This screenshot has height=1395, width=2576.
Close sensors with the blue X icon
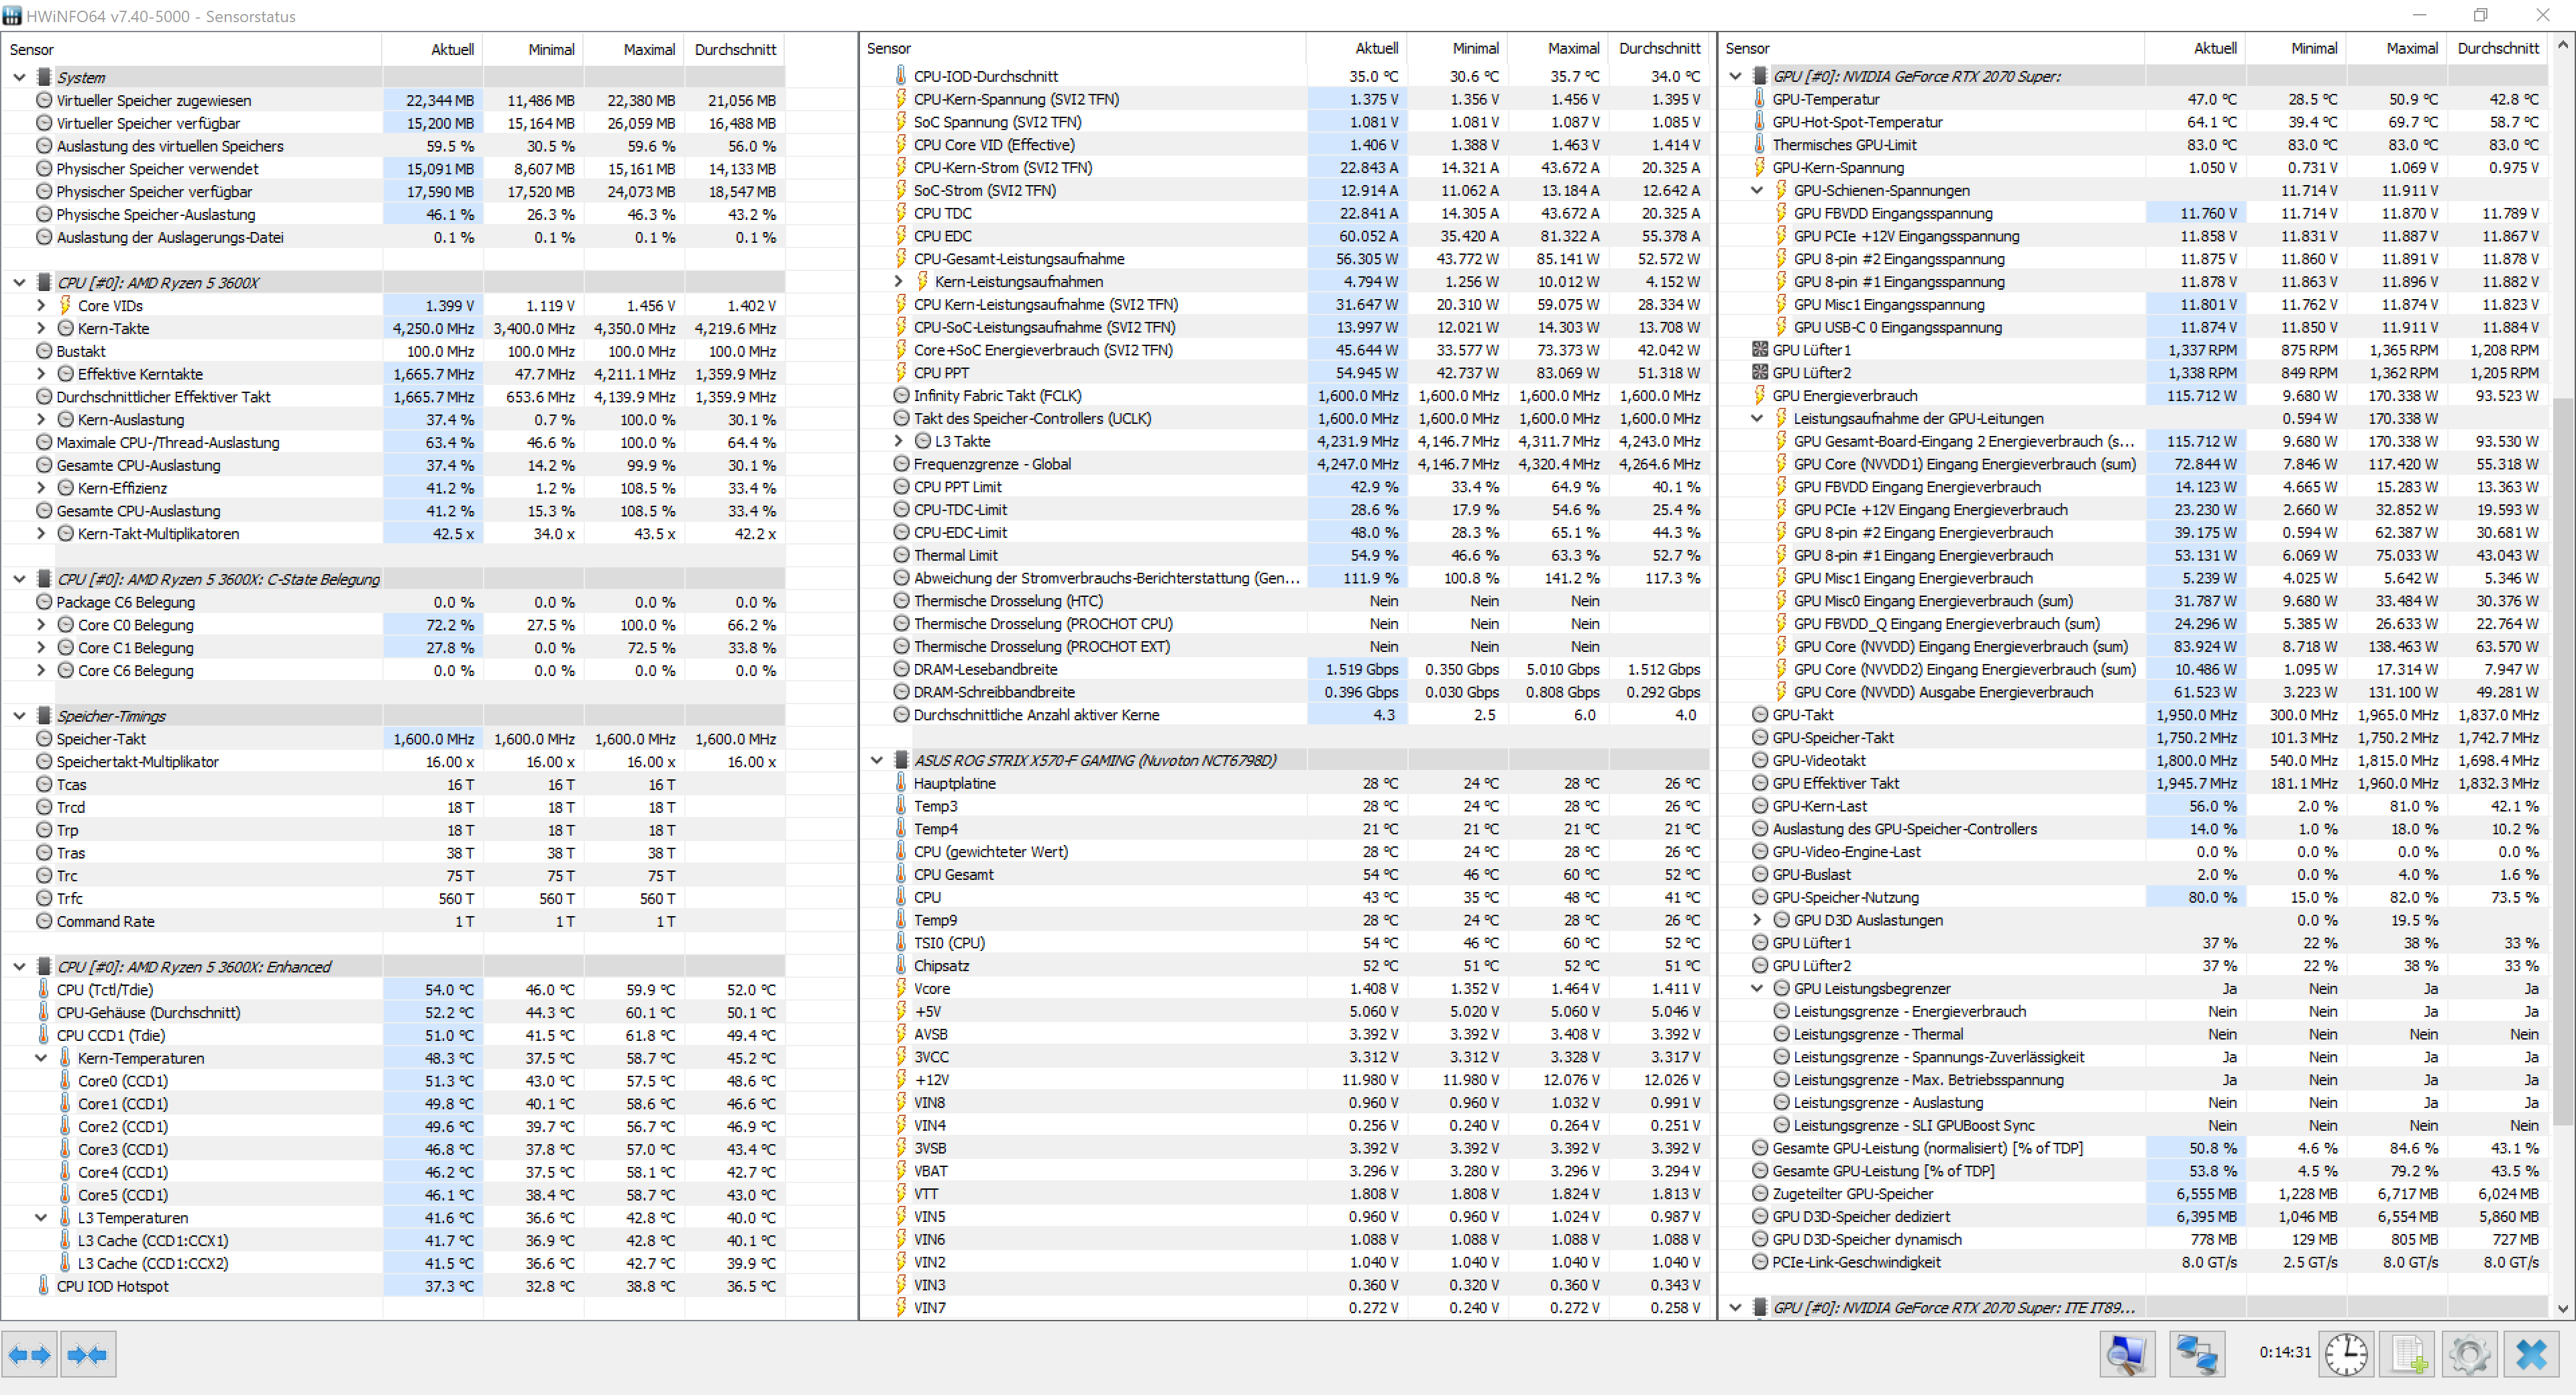tap(2532, 1355)
